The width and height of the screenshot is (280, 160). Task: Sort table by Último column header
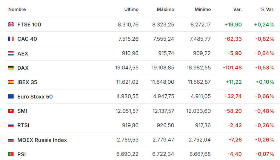(x=131, y=9)
